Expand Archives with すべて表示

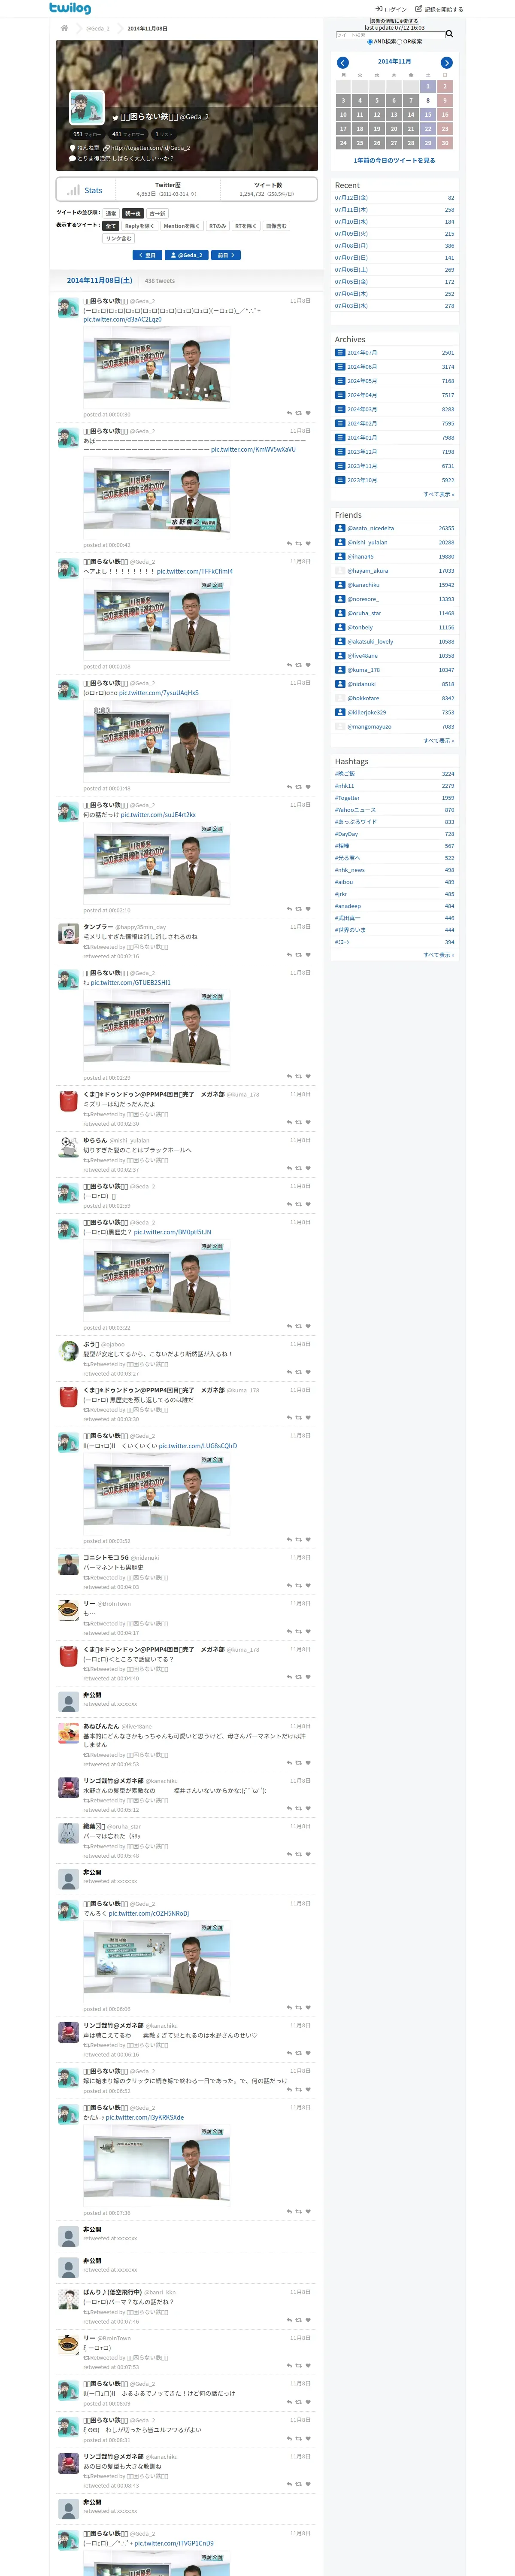[x=438, y=494]
